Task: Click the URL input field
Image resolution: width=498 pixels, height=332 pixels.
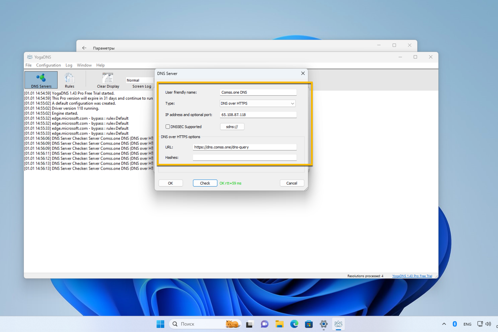Action: point(244,147)
